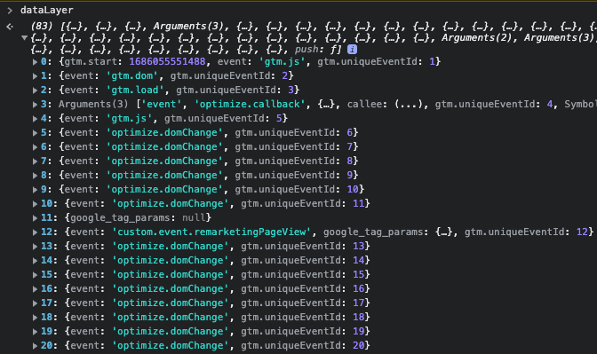597x354 pixels.
Task: Click the push: f property label
Action: (x=317, y=50)
